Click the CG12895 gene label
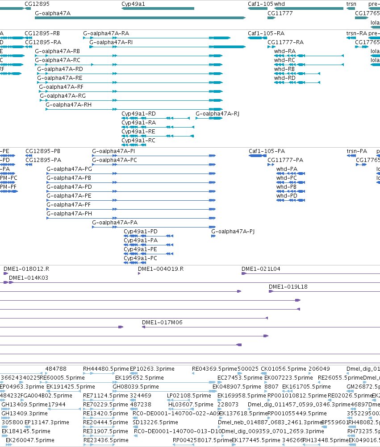Viewport: 380px width, 447px height. point(37,4)
